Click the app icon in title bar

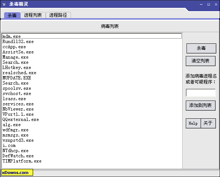(4, 4)
